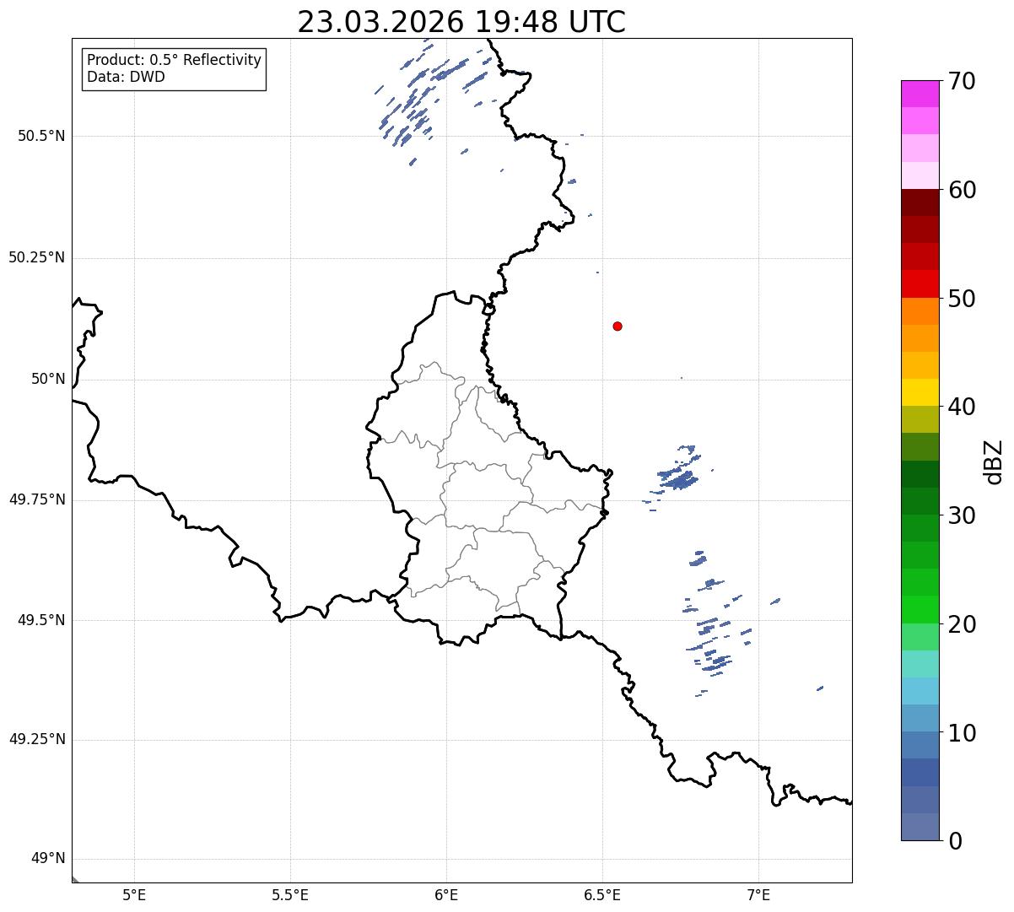
Task: Click the light green segment just below 20
Action: pyautogui.click(x=920, y=637)
